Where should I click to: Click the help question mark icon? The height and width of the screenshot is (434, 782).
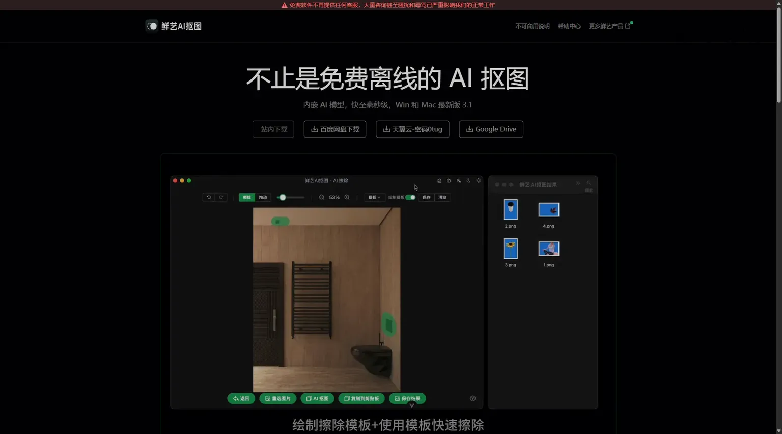[x=472, y=398]
